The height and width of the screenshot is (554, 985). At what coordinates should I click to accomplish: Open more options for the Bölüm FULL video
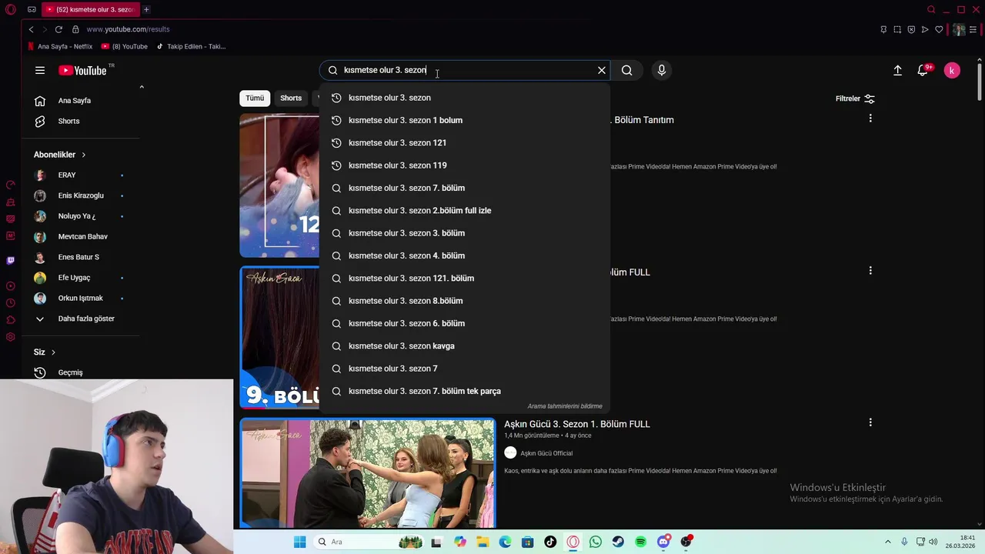(870, 271)
